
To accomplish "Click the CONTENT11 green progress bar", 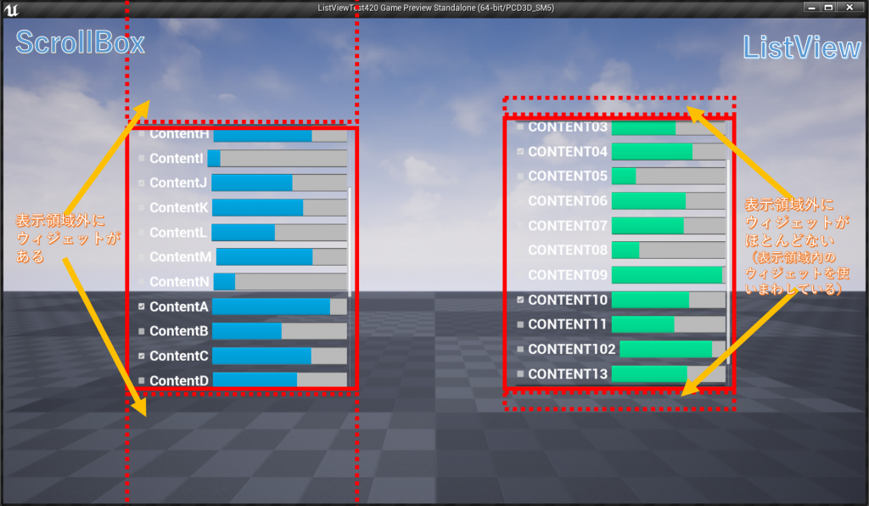I will click(669, 324).
